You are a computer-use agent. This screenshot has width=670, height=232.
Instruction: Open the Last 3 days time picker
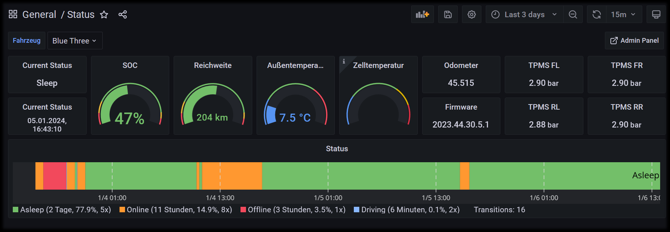click(x=525, y=14)
